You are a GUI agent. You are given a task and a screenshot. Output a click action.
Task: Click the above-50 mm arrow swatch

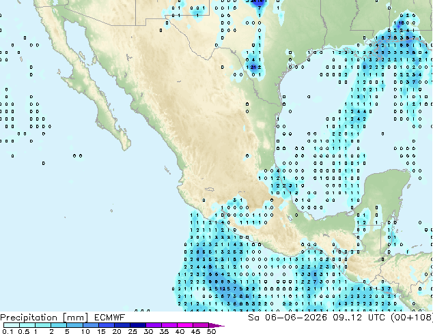(216, 325)
